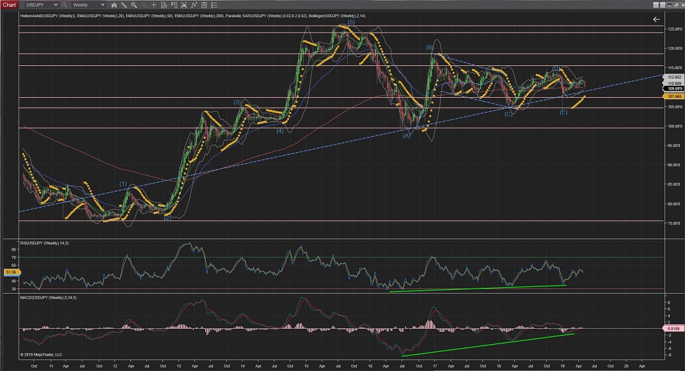Click the white left arrow on chart
Screen dimensions: 685x371
click(x=656, y=19)
